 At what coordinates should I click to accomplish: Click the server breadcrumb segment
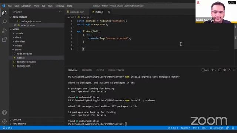[x=70, y=17]
